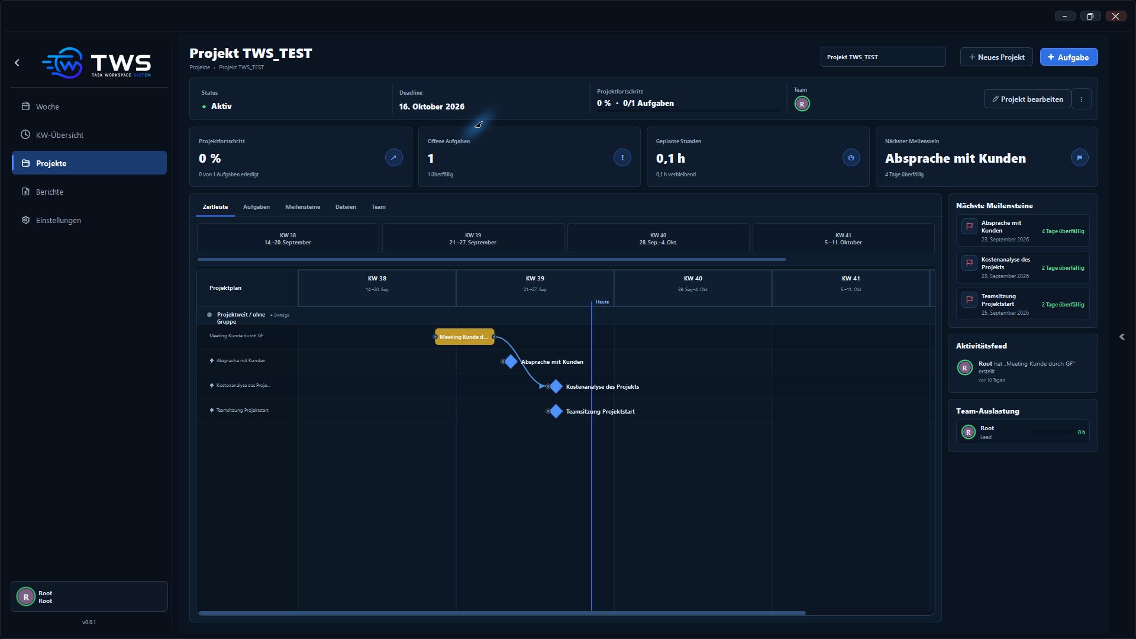
Task: Add a new task via Aufgabe button
Action: (x=1069, y=57)
